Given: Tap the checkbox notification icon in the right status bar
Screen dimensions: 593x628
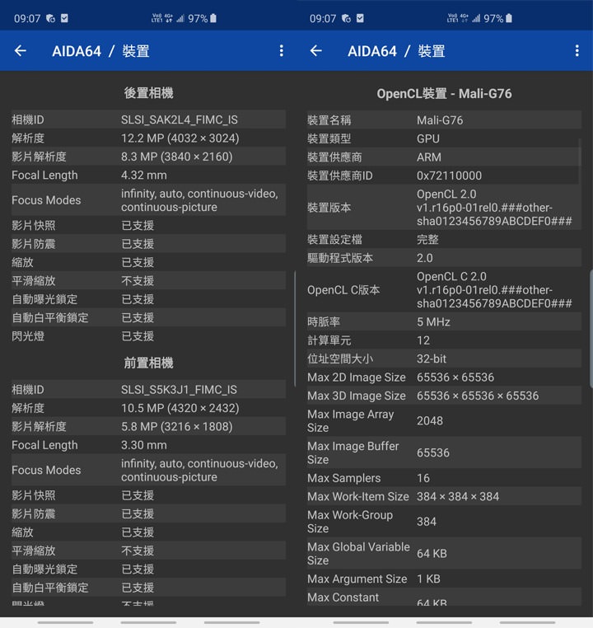Looking at the screenshot, I should point(360,18).
